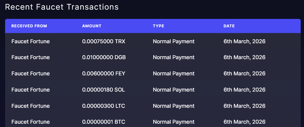This screenshot has height=127, width=304.
Task: Click the AMOUNT column header
Action: [92, 26]
